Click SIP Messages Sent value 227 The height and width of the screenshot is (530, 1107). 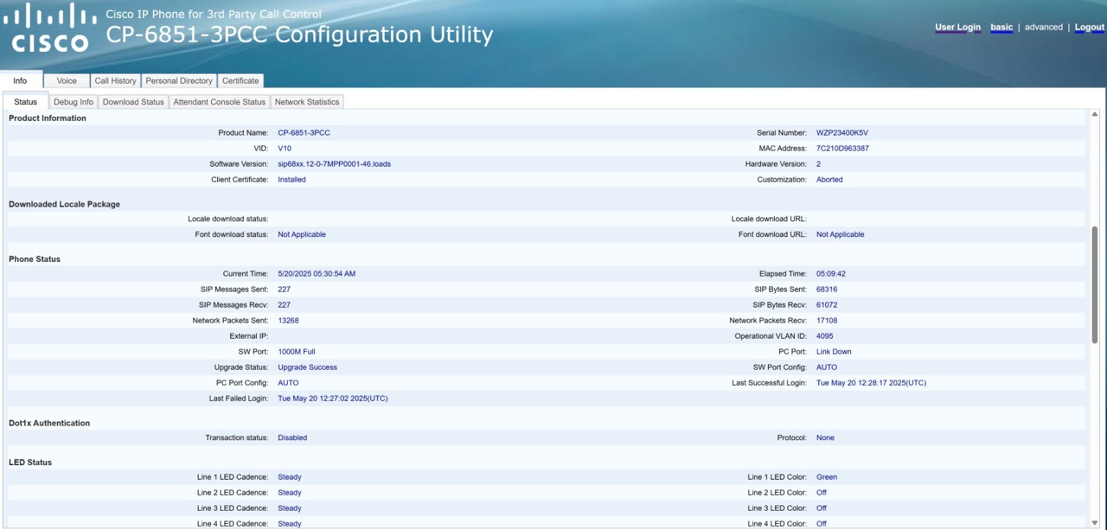[284, 290]
